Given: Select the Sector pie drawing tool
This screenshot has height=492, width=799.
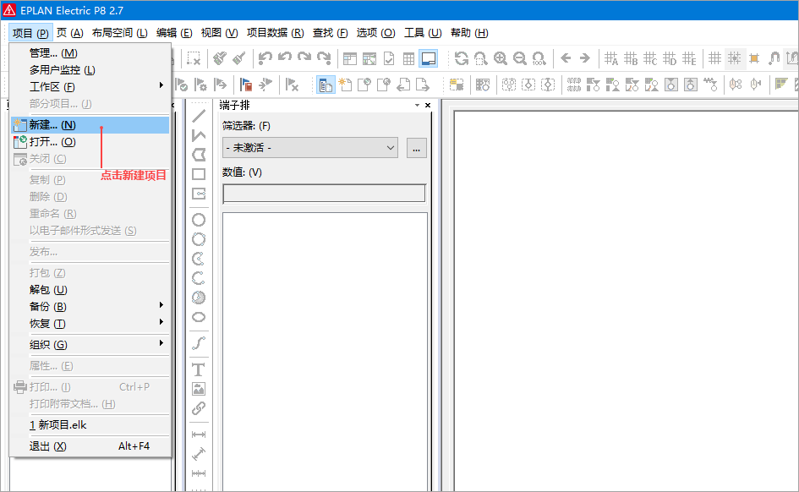Looking at the screenshot, I should pyautogui.click(x=199, y=298).
